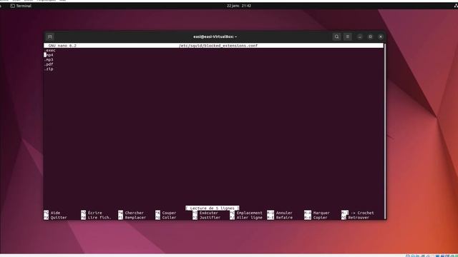Click the terminal vertical scrollbar

pyautogui.click(x=385, y=131)
